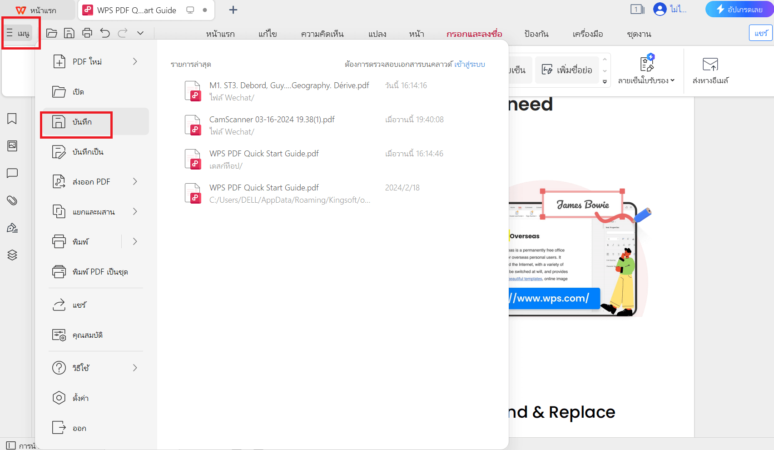774x450 pixels.
Task: Open the ป้องกัน ribbon tab
Action: (536, 34)
